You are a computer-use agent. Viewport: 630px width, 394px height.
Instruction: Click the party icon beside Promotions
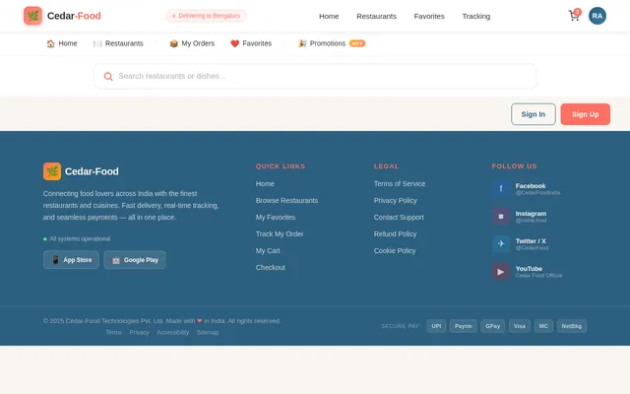pyautogui.click(x=302, y=43)
